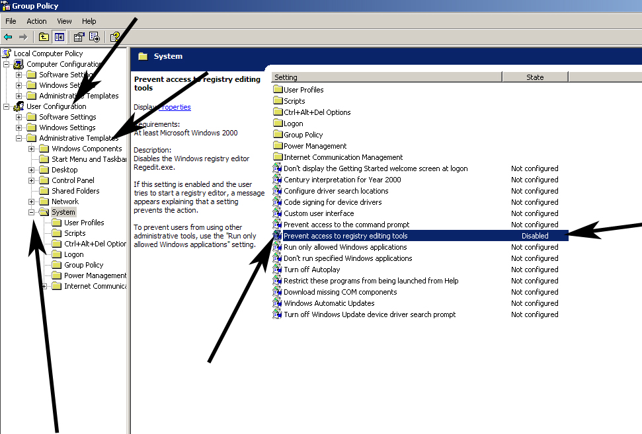
Task: Open the View menu
Action: (64, 21)
